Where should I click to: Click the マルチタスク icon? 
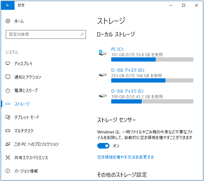(8, 131)
